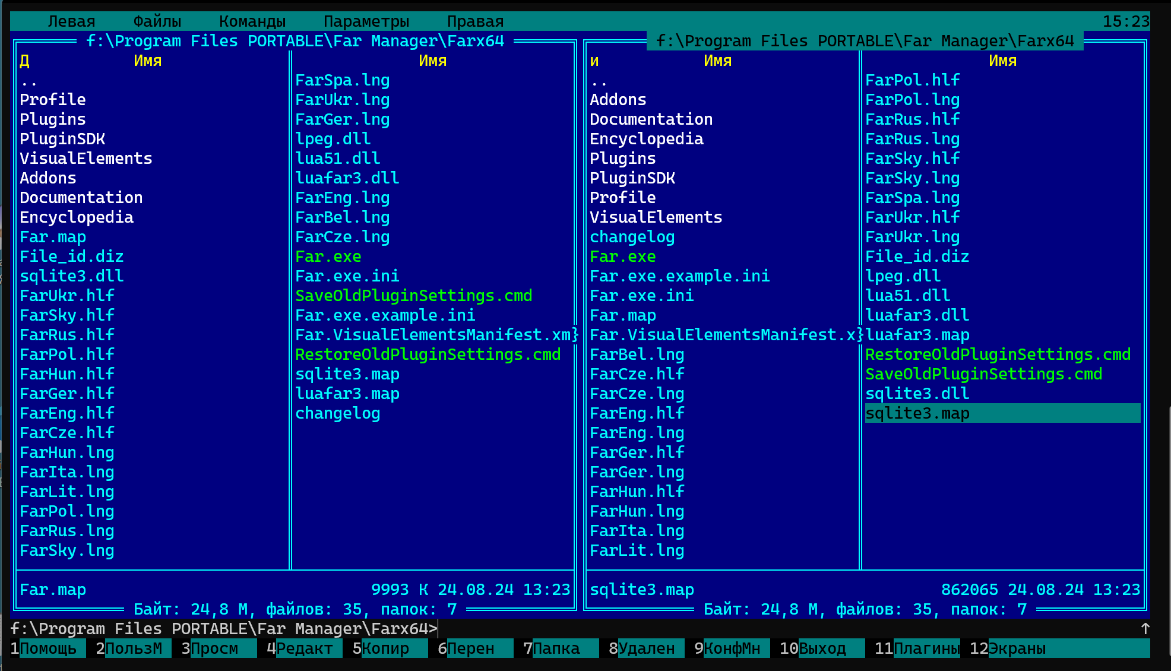Image resolution: width=1171 pixels, height=671 pixels.
Task: Click the 2 ПользМ key bar button
Action: point(134,648)
